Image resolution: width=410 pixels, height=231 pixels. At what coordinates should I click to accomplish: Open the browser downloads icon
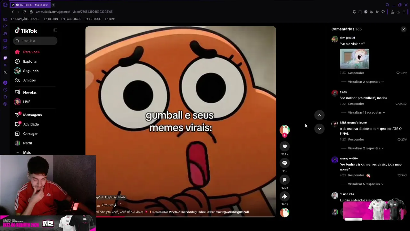tap(398, 12)
